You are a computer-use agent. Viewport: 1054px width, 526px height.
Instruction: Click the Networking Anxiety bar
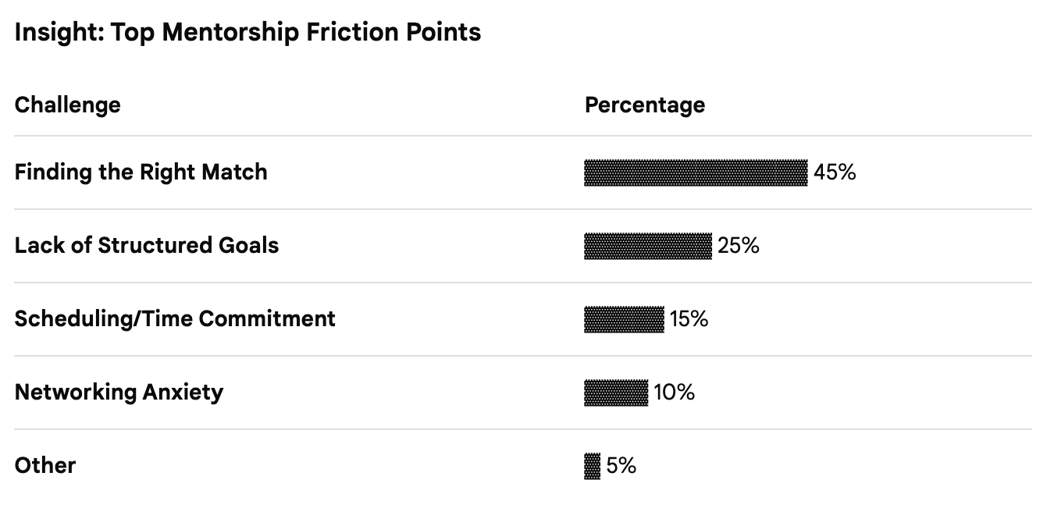coord(616,393)
